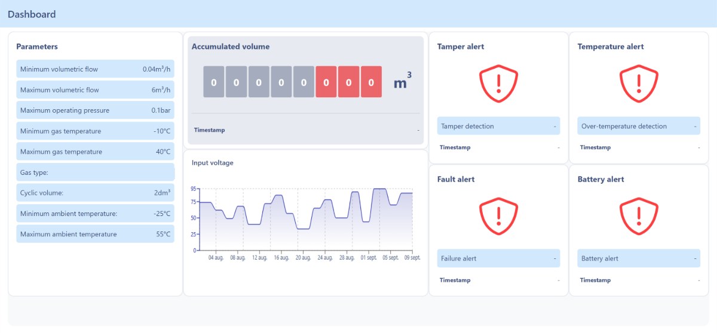Select the Minimum gas temperature row

tap(95, 131)
